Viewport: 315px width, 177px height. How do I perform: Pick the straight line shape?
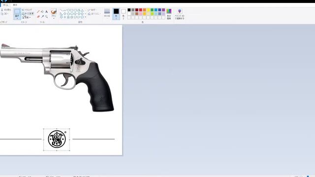pos(61,10)
